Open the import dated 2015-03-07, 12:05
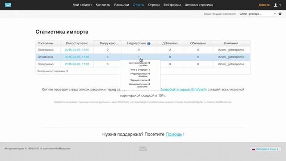 pos(77,57)
